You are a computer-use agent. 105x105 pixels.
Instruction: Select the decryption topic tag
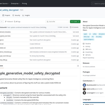(x=102, y=34)
